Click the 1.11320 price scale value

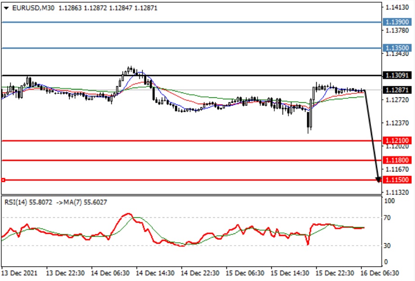click(x=397, y=193)
